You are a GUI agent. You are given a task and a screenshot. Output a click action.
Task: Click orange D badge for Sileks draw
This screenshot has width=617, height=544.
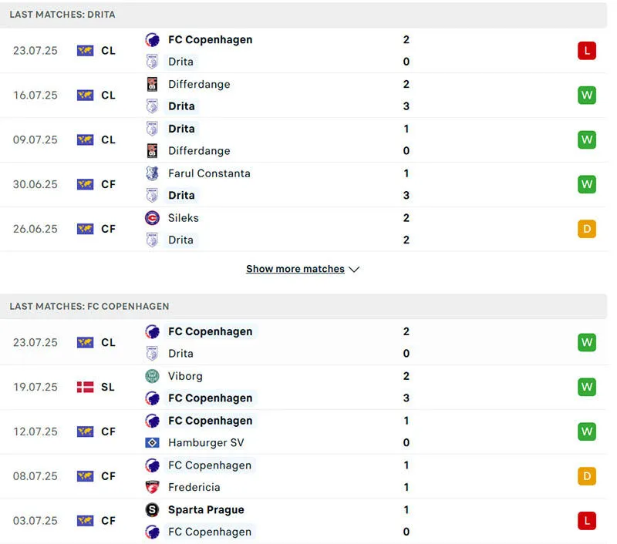[587, 229]
